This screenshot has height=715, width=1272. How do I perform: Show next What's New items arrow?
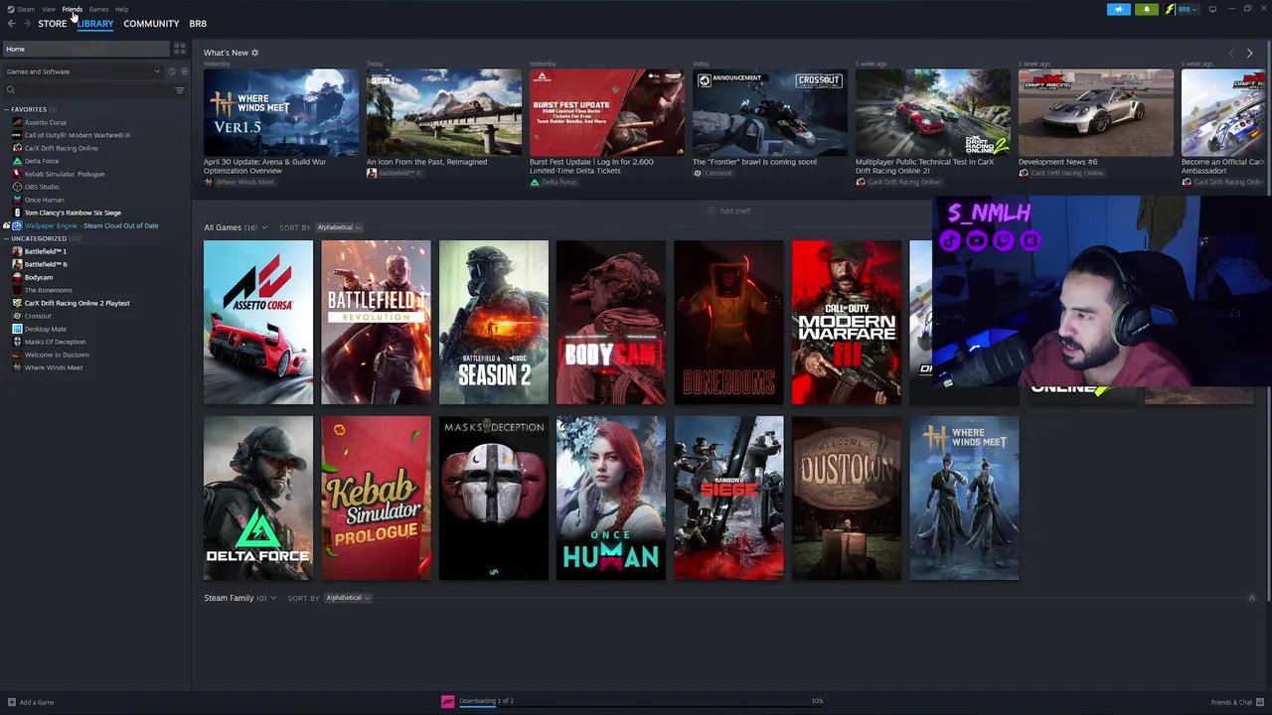click(1249, 53)
